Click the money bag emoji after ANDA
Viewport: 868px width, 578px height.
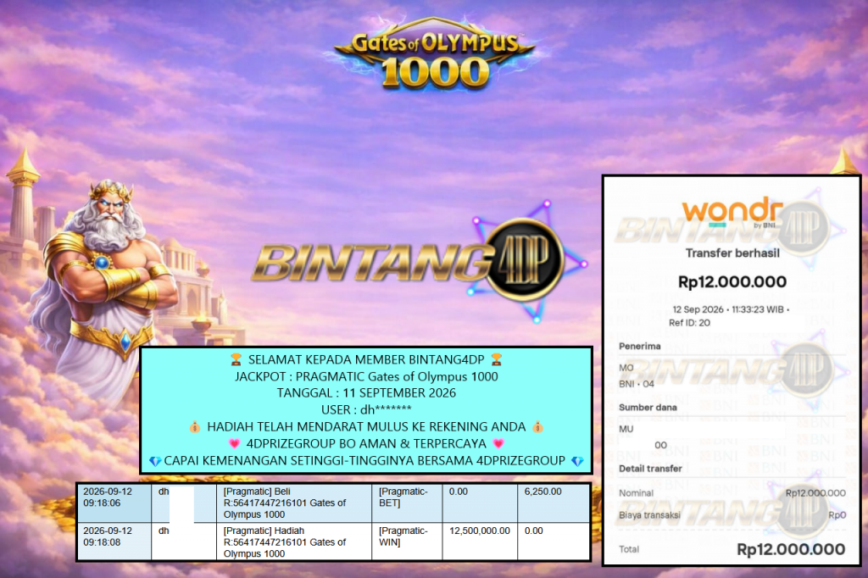[x=537, y=427]
